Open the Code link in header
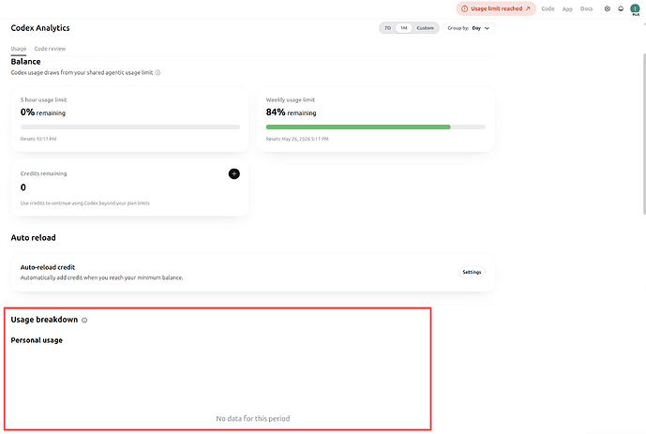This screenshot has width=646, height=434. [548, 8]
